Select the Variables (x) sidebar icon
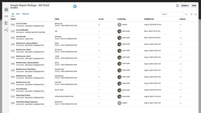 pos(6,16)
